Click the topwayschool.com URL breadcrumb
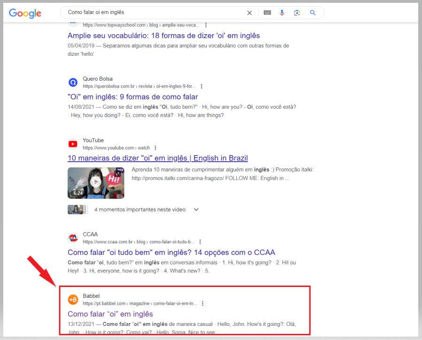The image size is (422, 340). point(141,25)
